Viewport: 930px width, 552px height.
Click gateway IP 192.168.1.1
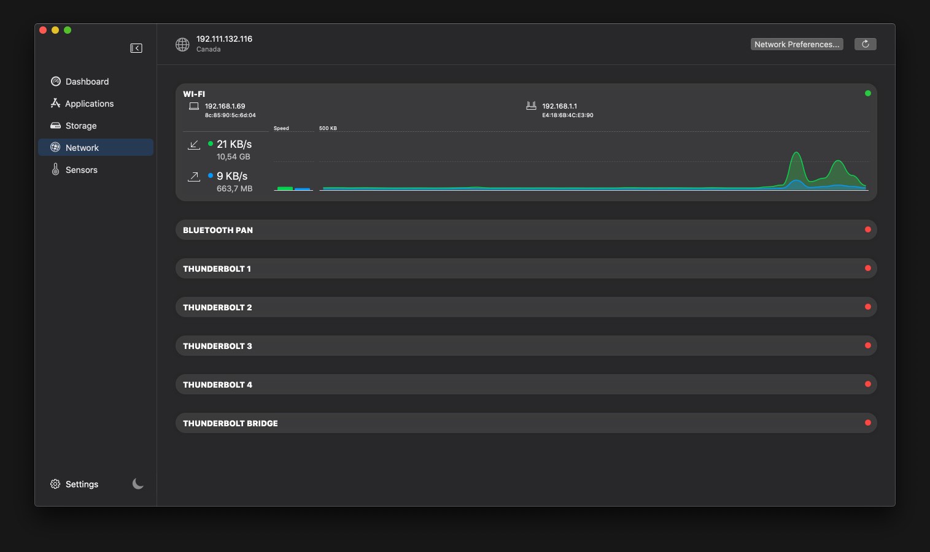pyautogui.click(x=559, y=106)
